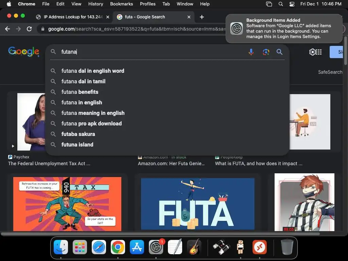Click the Stage Manager menu bar icon

pos(269,4)
